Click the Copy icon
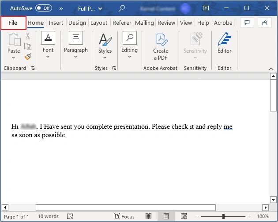Viewport: 278px width, 222px height. 28,46
